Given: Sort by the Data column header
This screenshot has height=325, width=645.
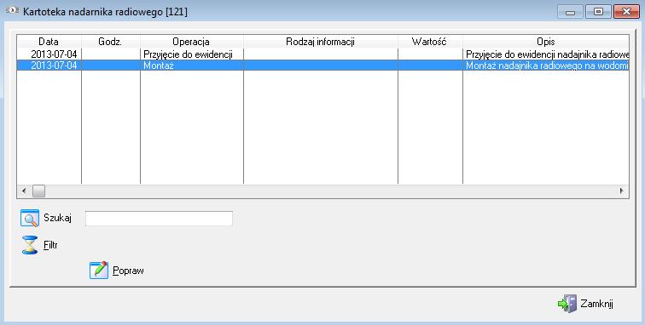Looking at the screenshot, I should pos(49,42).
